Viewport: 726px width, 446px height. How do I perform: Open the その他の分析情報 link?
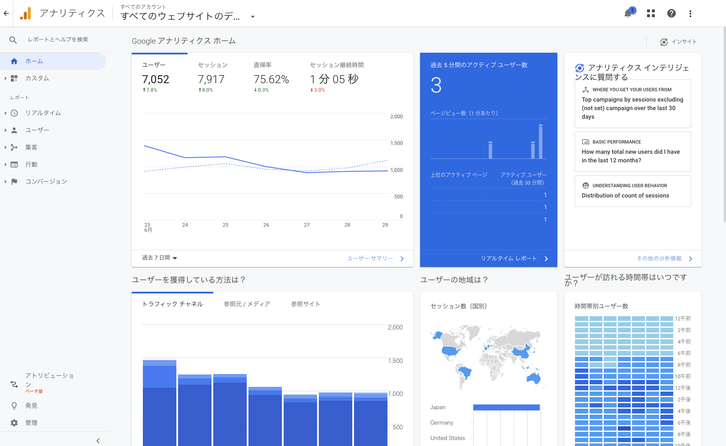664,258
